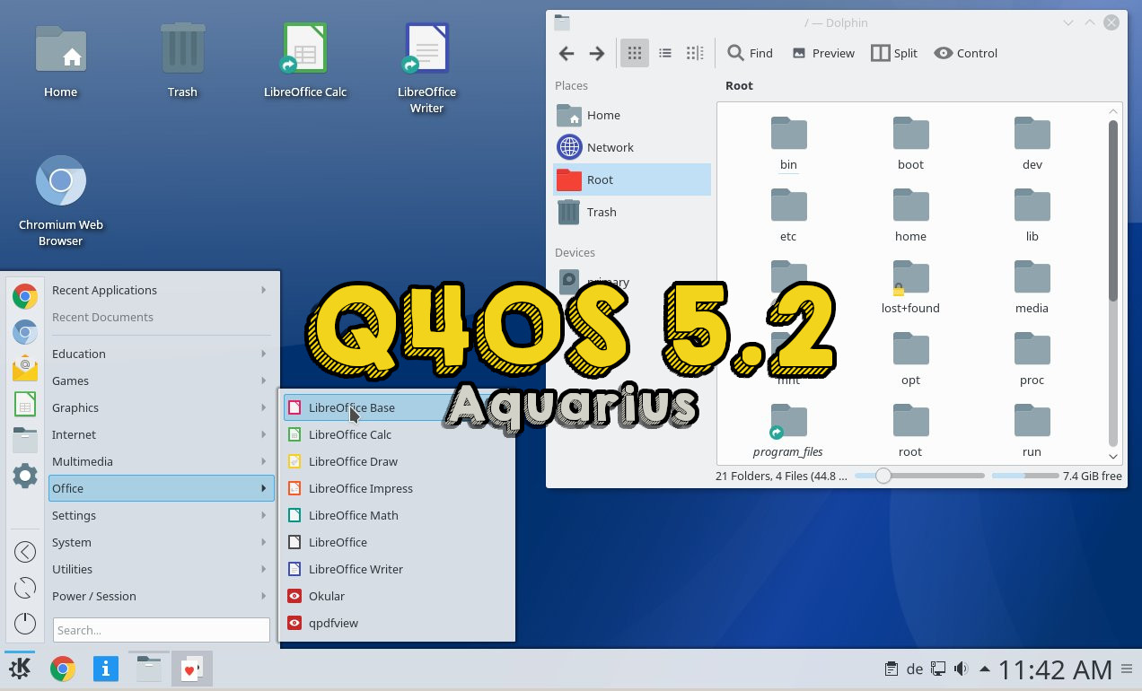Select the lib folder
Image resolution: width=1142 pixels, height=691 pixels.
[1032, 214]
